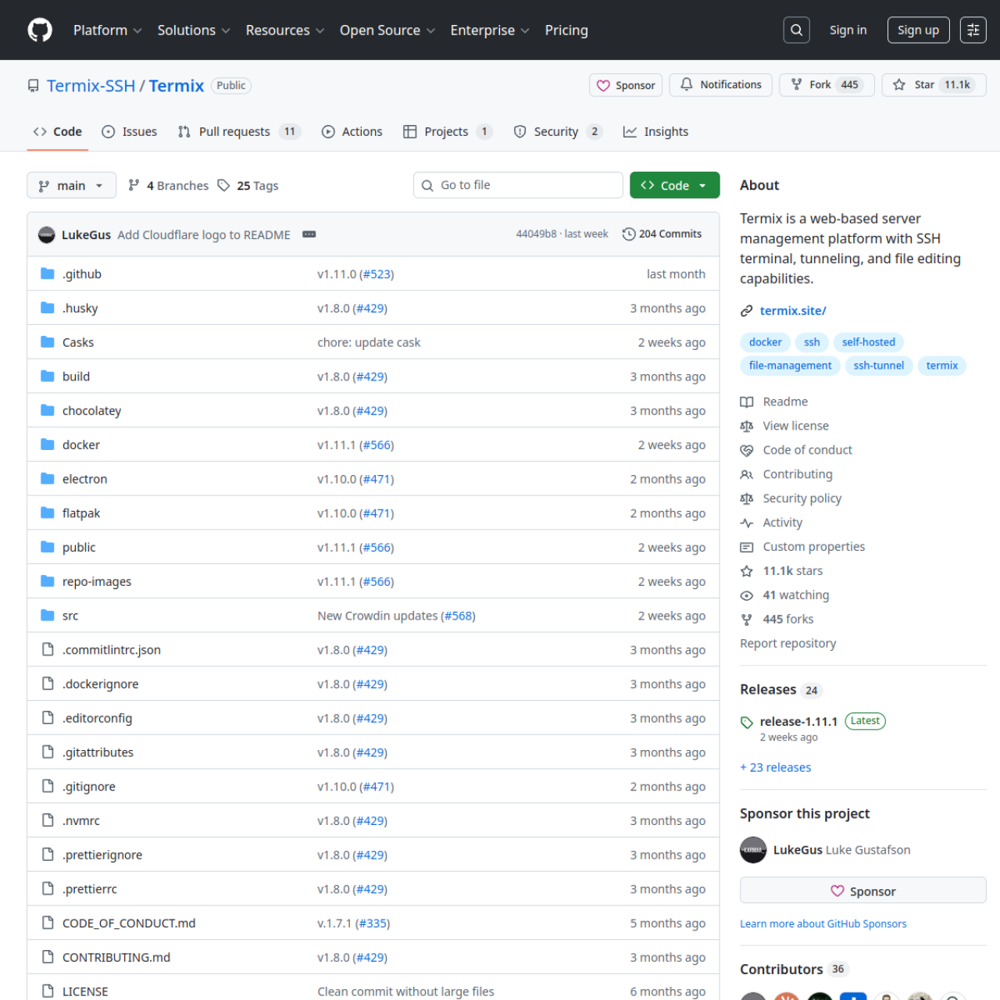Screen dimensions: 1000x1000
Task: Click the command palette icon in the header
Action: point(973,30)
